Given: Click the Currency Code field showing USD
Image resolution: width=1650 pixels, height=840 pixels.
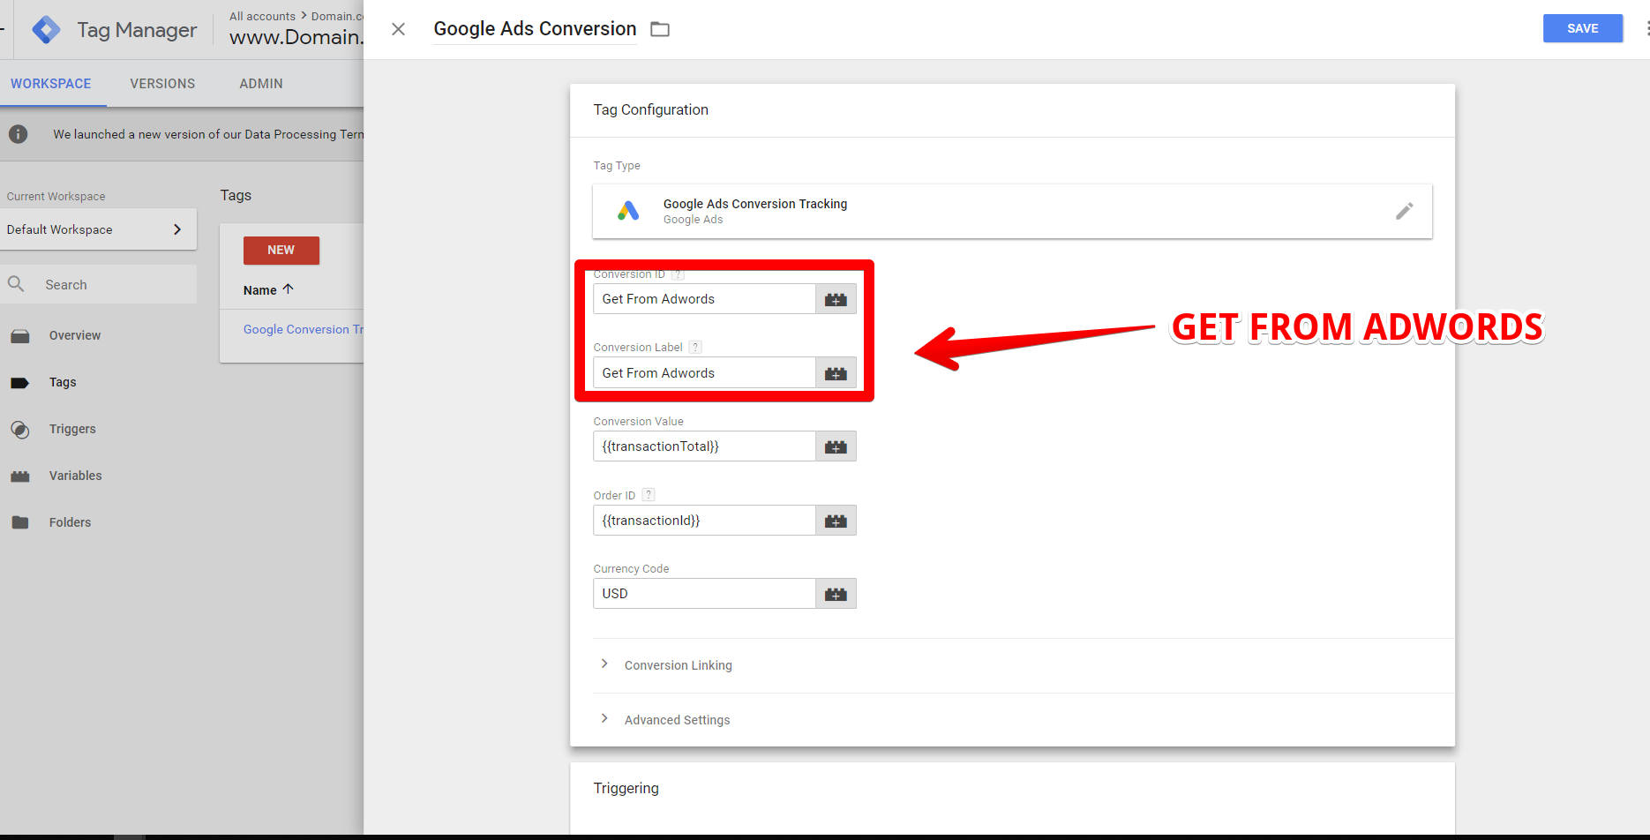Looking at the screenshot, I should coord(704,594).
